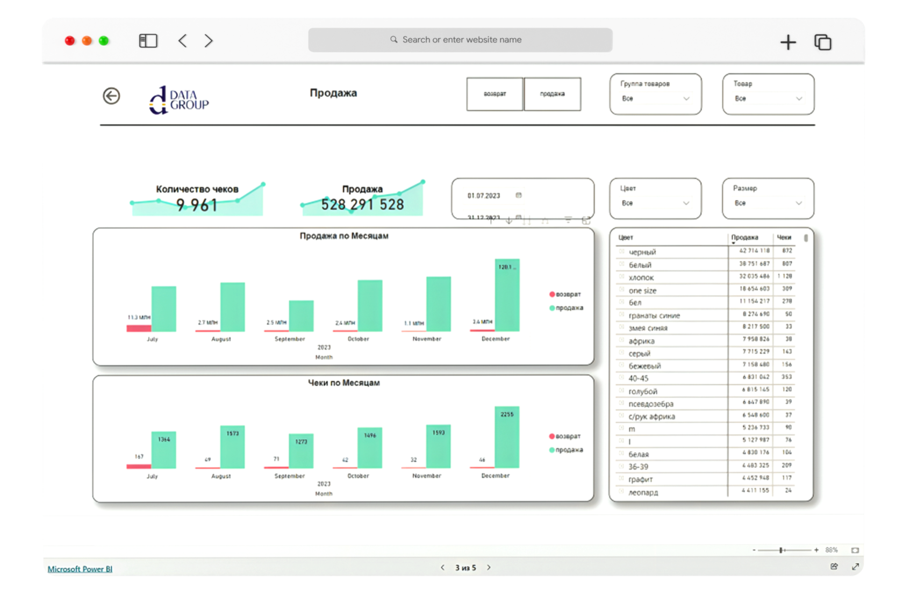Sort table by 'Чеки' column header
Screen dimensions: 903x602
(x=784, y=238)
